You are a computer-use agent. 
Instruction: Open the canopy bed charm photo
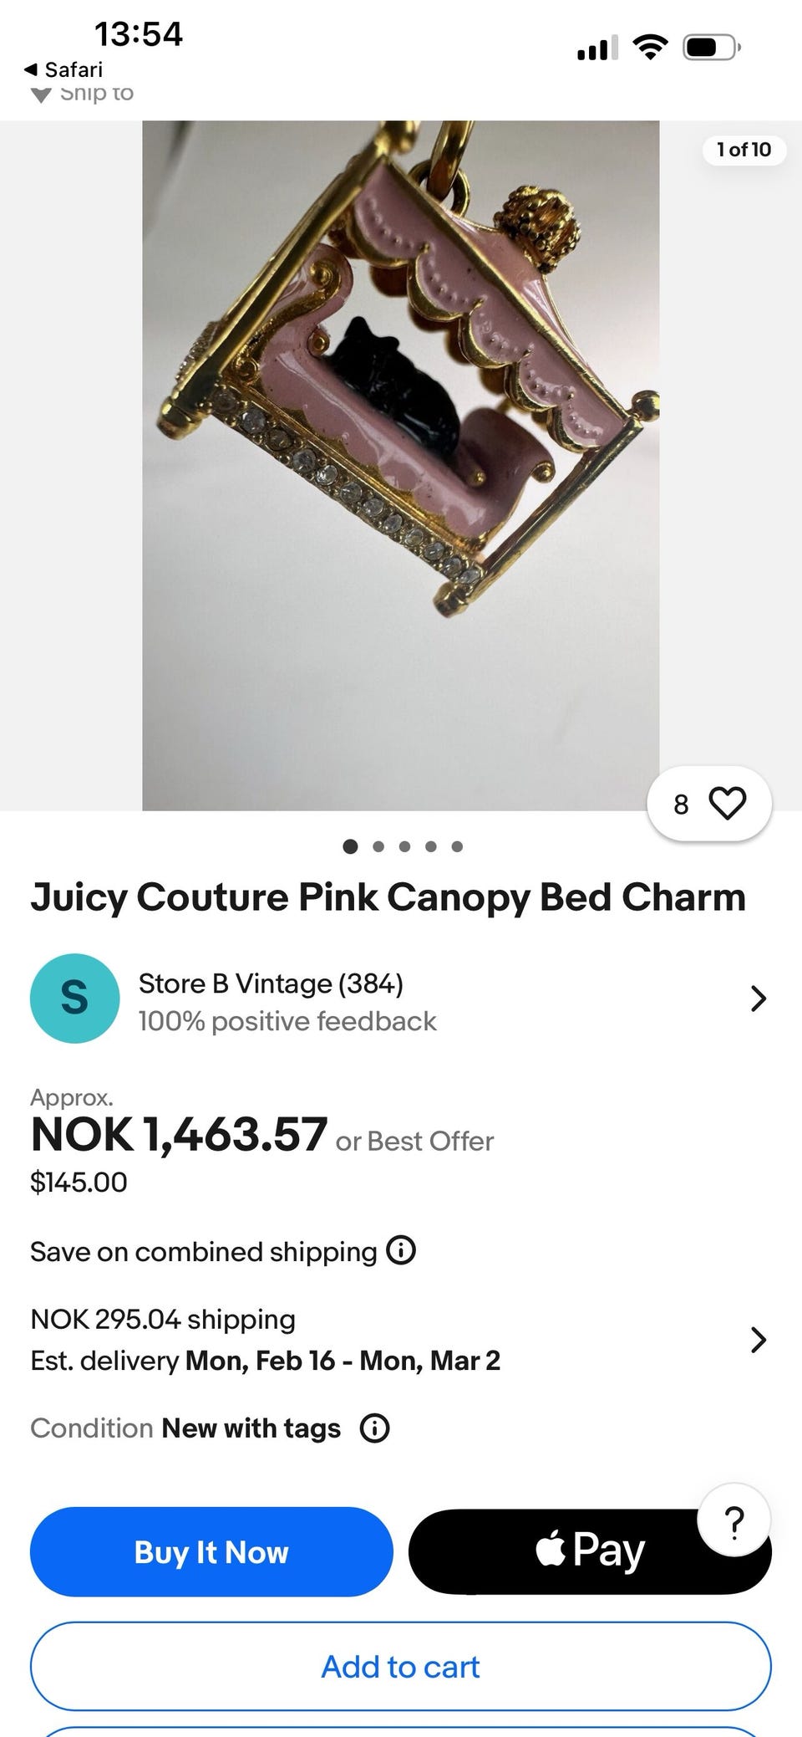pyautogui.click(x=400, y=465)
